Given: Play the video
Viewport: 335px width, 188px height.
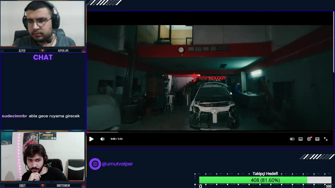Looking at the screenshot, I should click(91, 139).
